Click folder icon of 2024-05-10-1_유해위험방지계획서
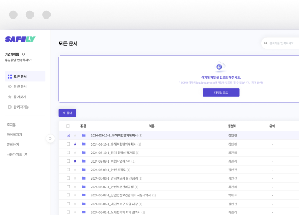 [84, 144]
